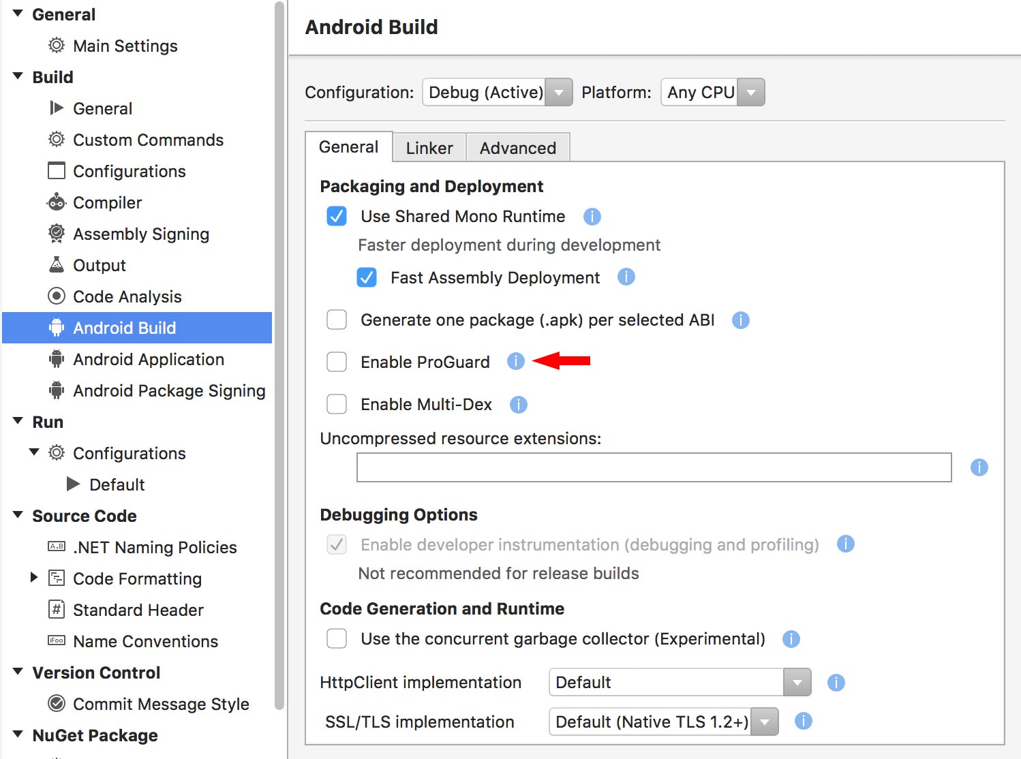This screenshot has height=759, width=1021.
Task: Open the HttpClient implementation dropdown
Action: [x=680, y=682]
